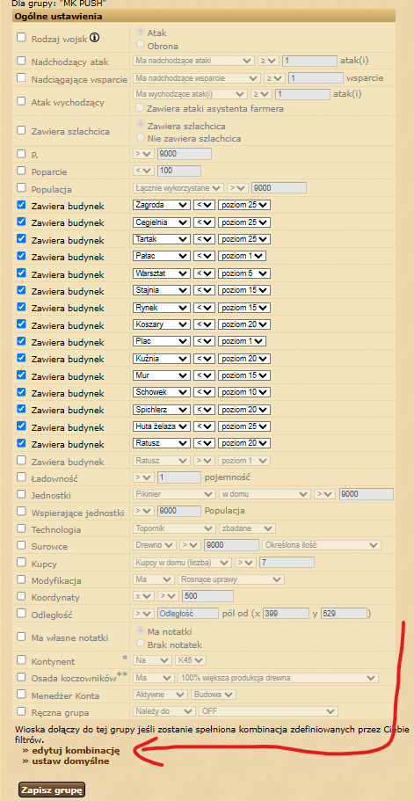Open the Cegielnia building dropdown
This screenshot has height=801, width=414.
161,222
